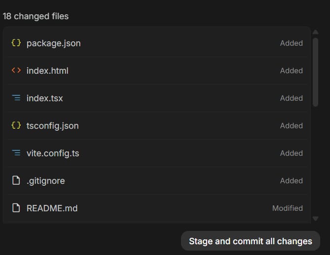Open the .gitignore file entry
Image resolution: width=330 pixels, height=255 pixels.
click(x=46, y=181)
